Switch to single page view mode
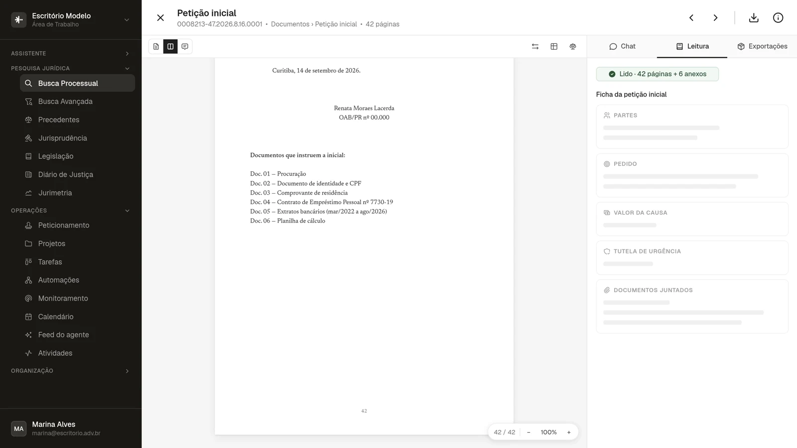The width and height of the screenshot is (797, 448). point(156,46)
